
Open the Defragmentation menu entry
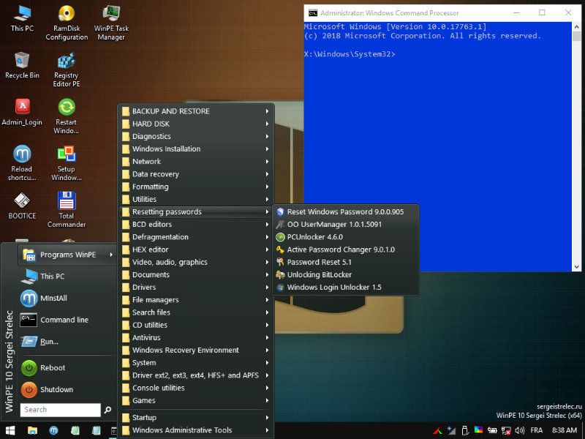(x=196, y=237)
